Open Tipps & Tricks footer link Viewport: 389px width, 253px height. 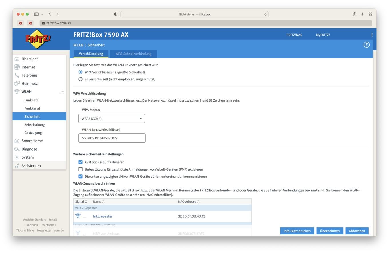(x=25, y=230)
